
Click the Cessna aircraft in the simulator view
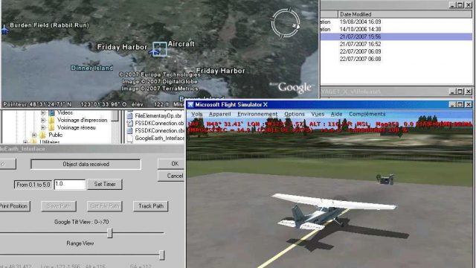334,211
